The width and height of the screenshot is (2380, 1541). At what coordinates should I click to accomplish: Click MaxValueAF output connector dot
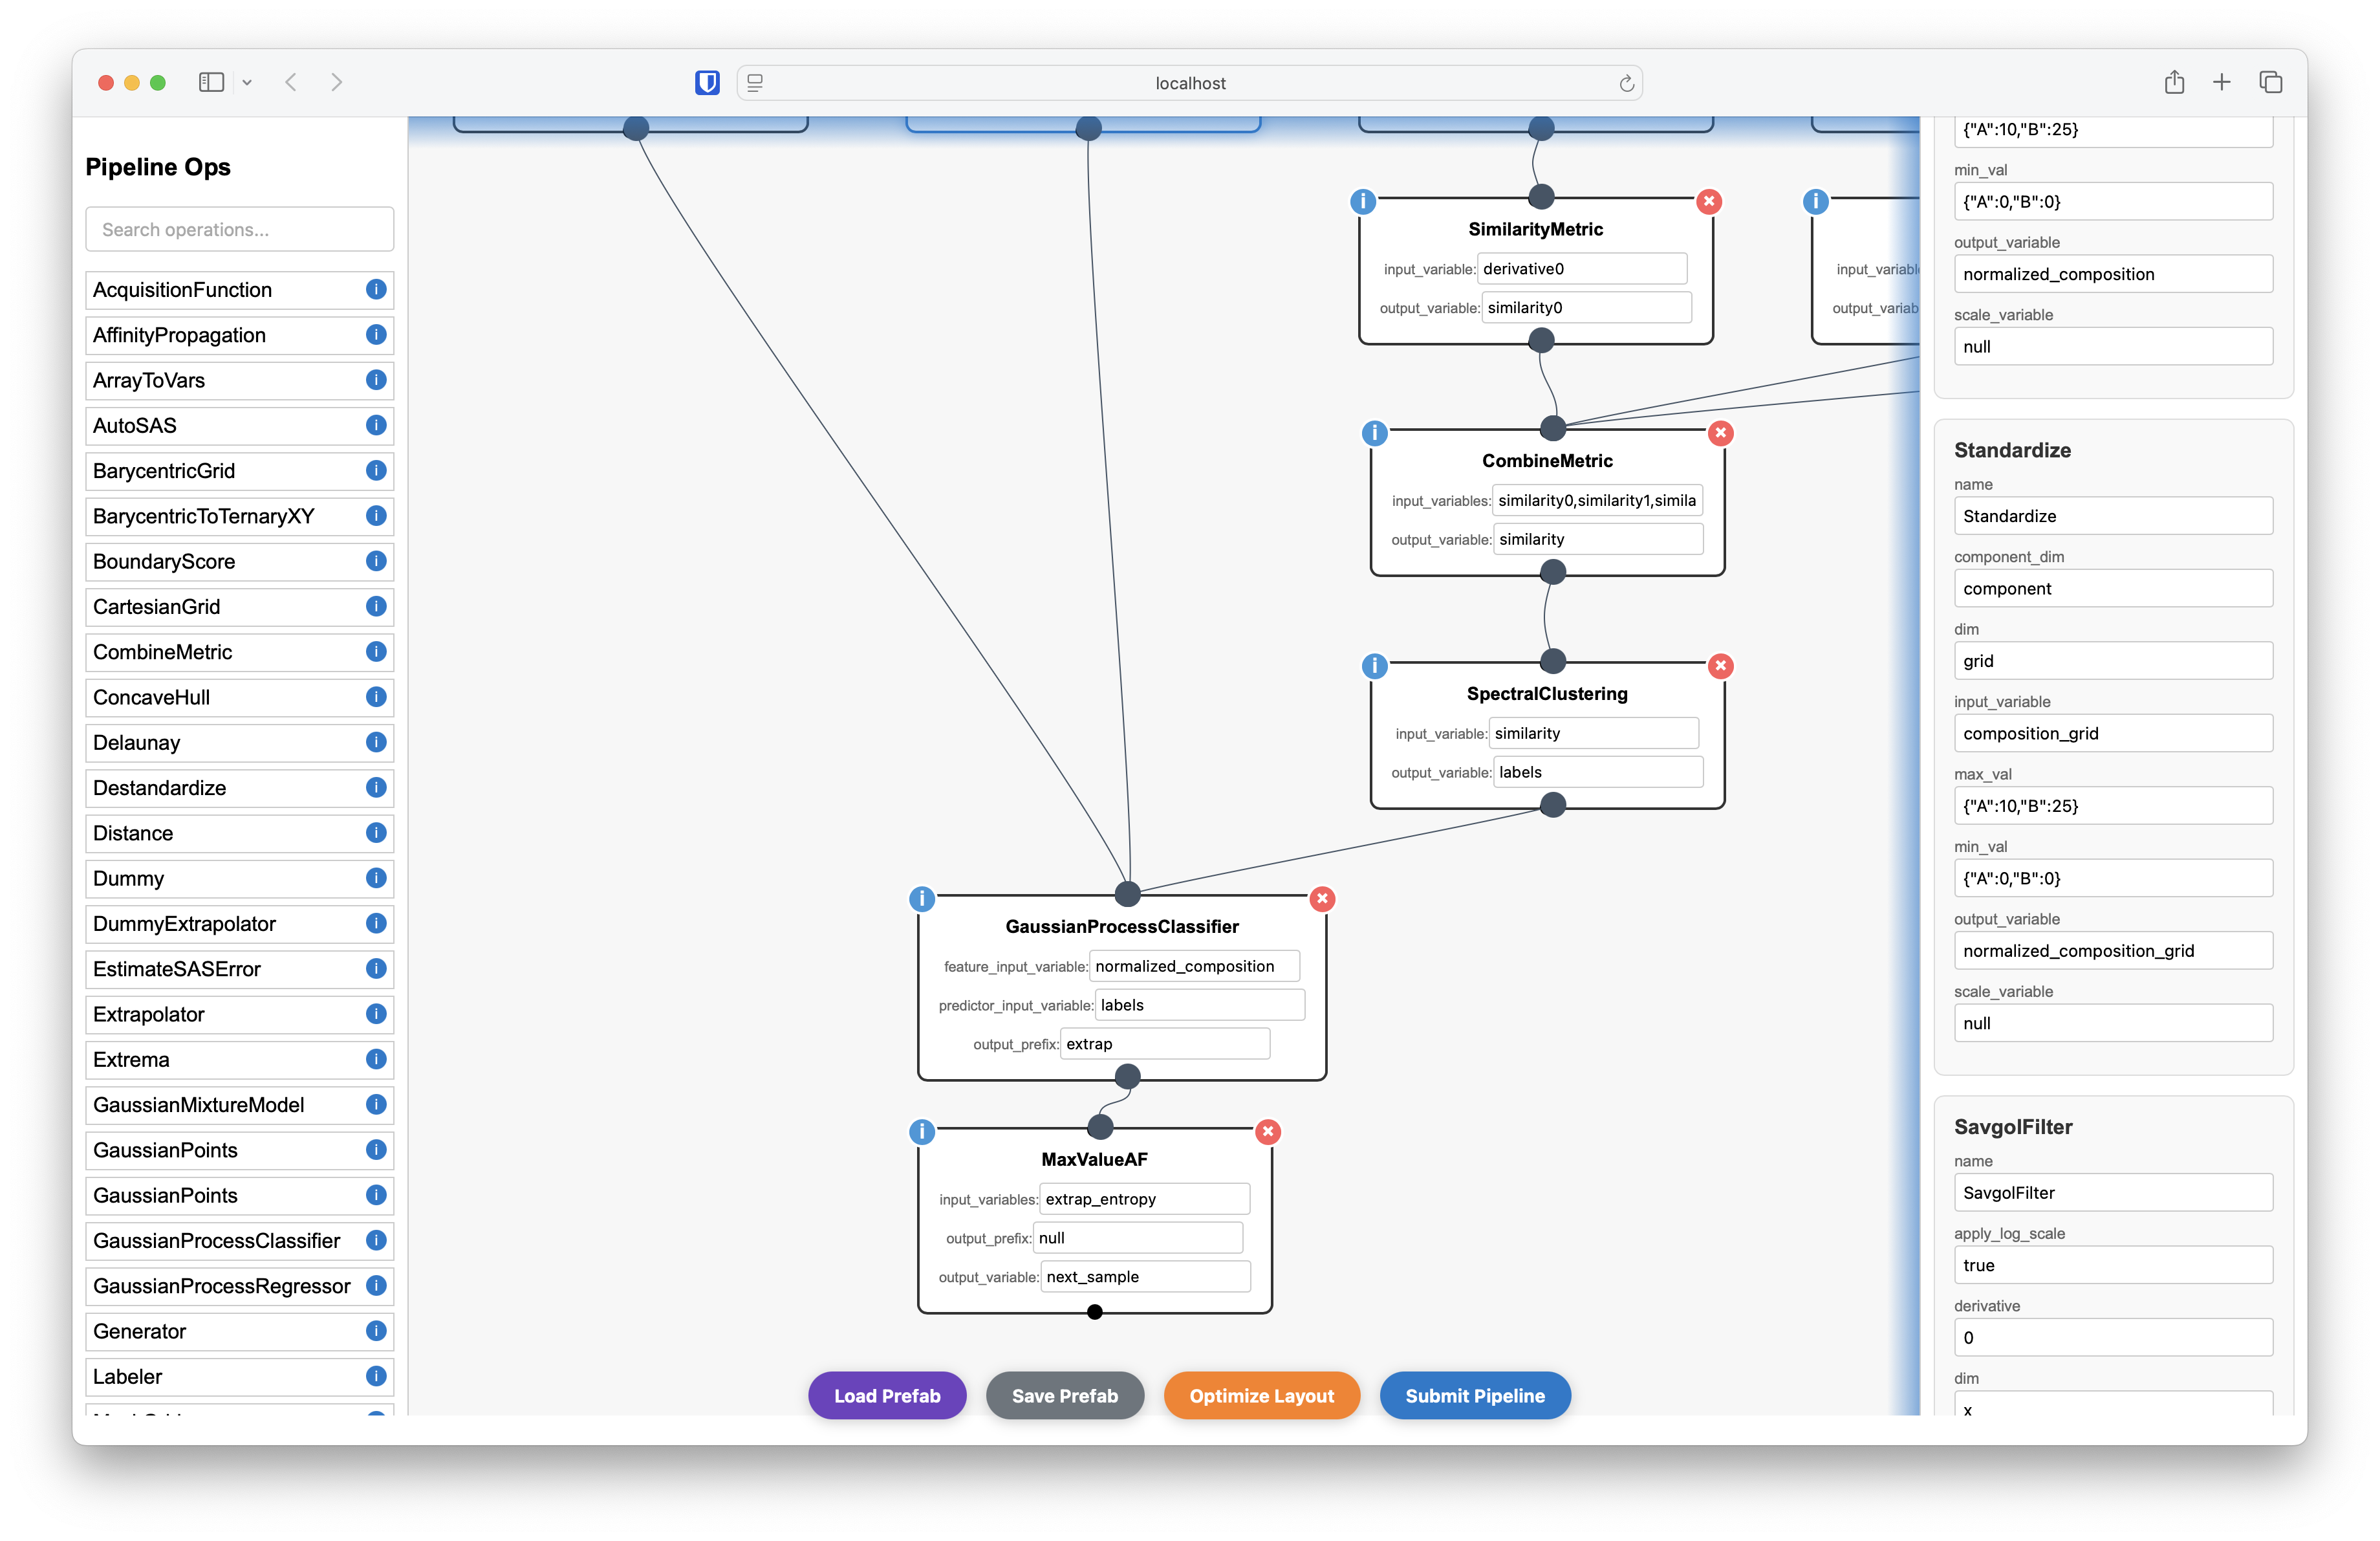click(x=1095, y=1312)
